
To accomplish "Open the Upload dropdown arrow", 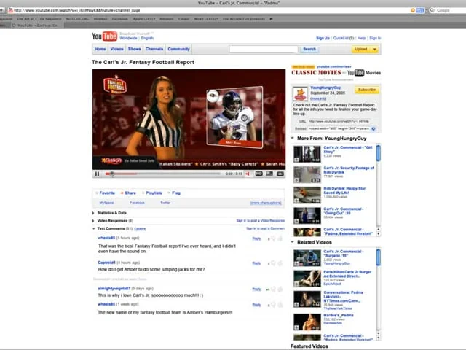I will click(374, 49).
